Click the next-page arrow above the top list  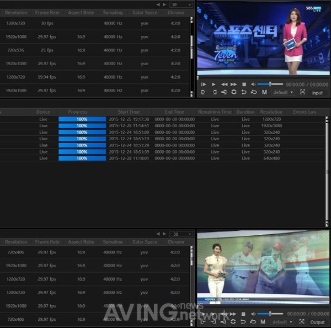click(165, 4)
